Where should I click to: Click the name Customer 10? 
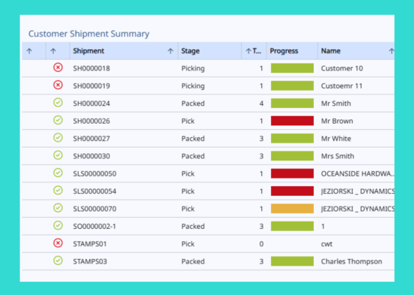click(x=342, y=69)
